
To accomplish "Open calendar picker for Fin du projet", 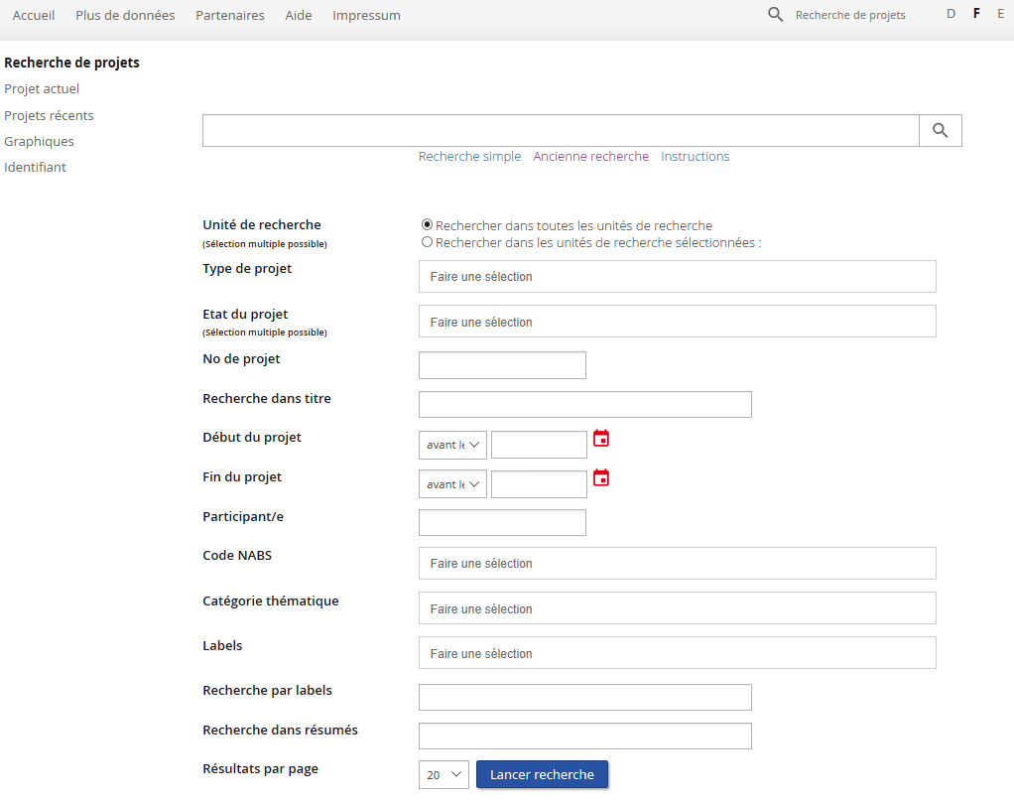I will point(600,477).
